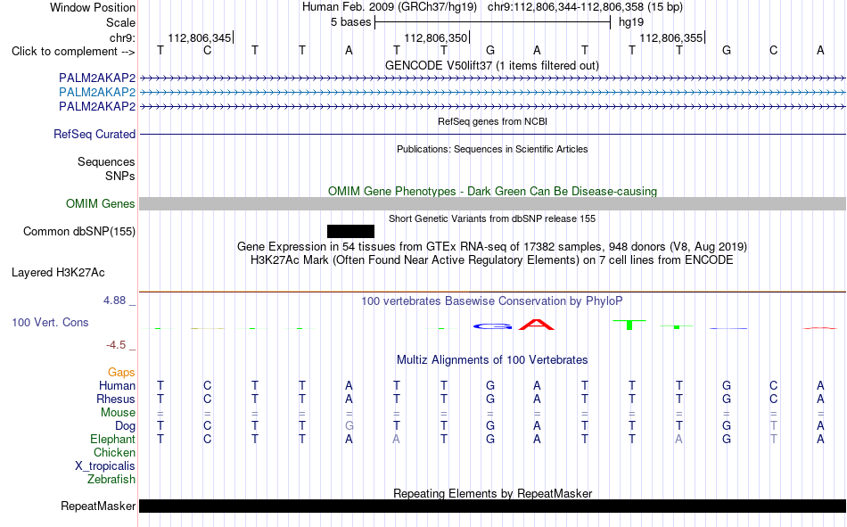Click the 112,806,345 position label
The width and height of the screenshot is (847, 527).
(x=200, y=37)
